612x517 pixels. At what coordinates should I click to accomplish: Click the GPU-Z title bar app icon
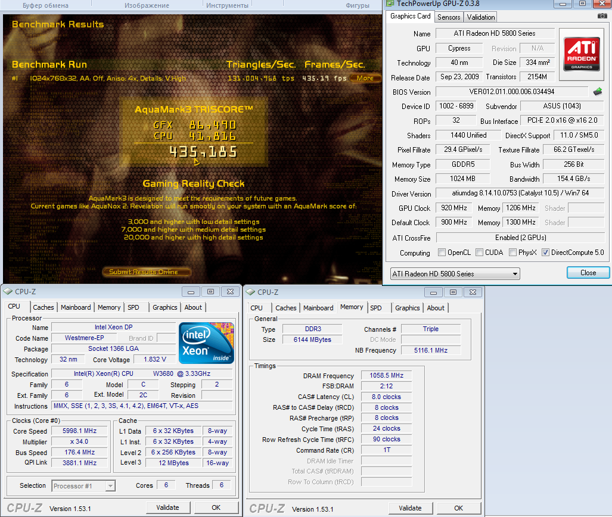tap(390, 4)
